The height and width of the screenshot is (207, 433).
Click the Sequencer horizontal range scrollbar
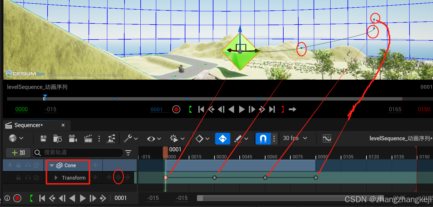(290, 198)
